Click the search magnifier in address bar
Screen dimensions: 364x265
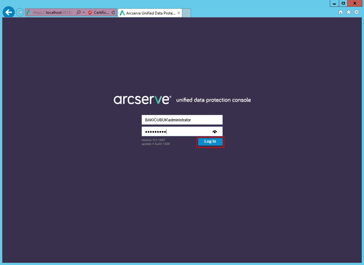point(78,13)
